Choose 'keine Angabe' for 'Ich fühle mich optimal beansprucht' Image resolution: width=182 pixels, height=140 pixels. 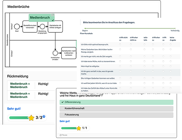pos(170,45)
